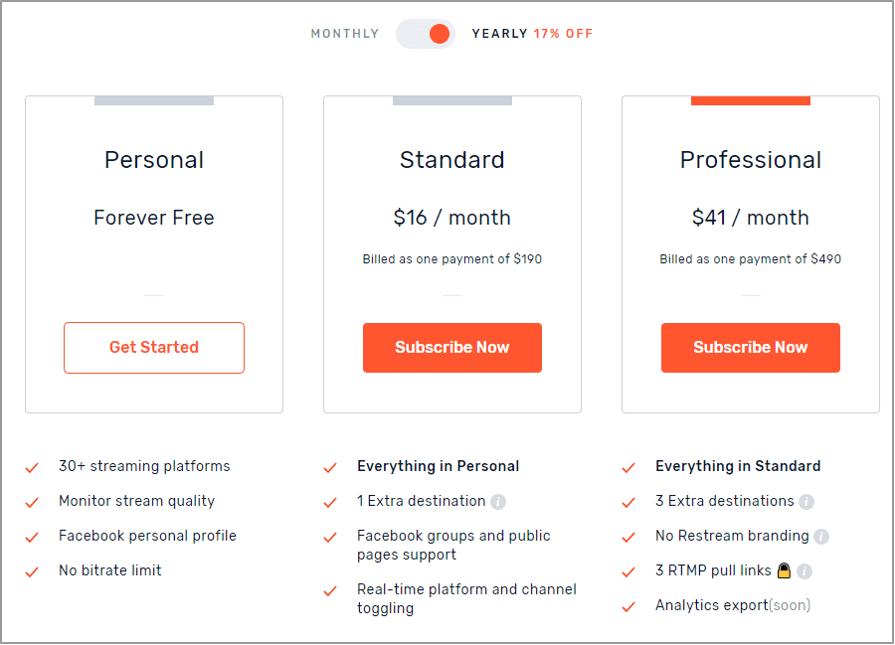The image size is (895, 645).
Task: Click info icon next to RTMP pull links
Action: coord(805,571)
